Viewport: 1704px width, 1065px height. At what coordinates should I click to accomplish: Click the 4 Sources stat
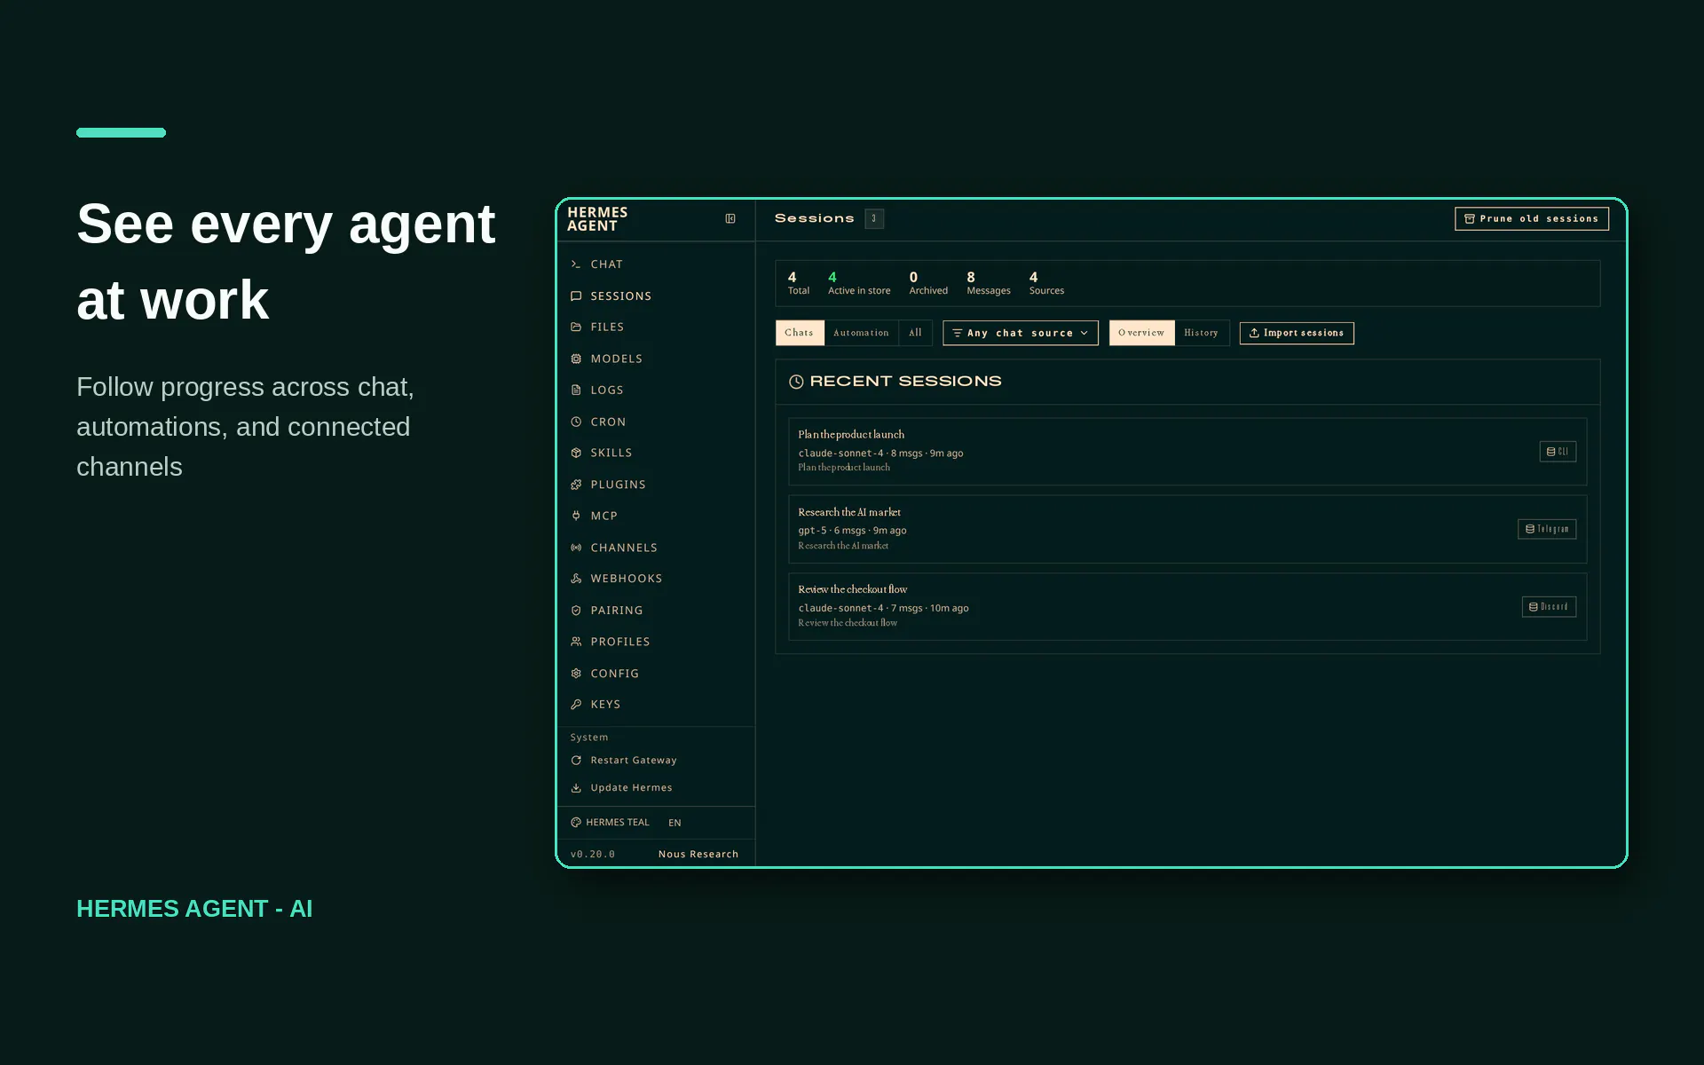click(1046, 283)
